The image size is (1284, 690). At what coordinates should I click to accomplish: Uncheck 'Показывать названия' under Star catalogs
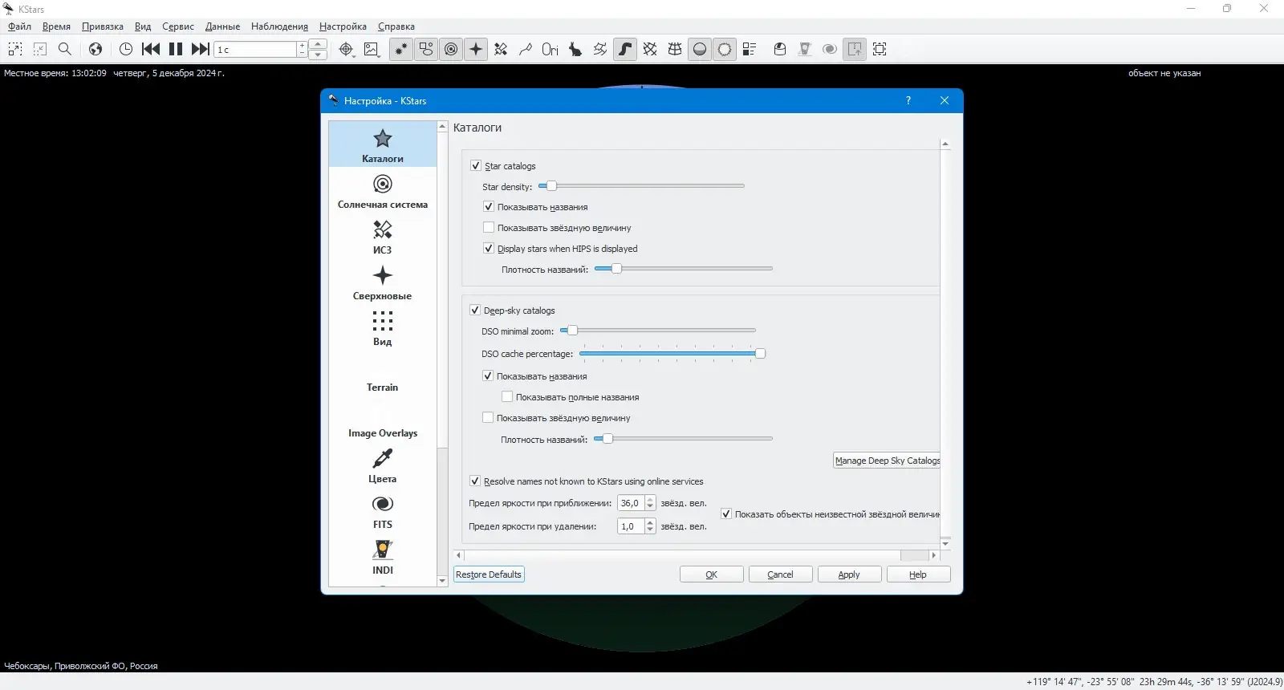click(489, 207)
